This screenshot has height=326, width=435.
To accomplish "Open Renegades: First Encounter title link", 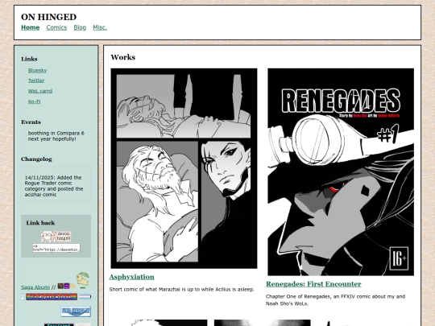I will tap(313, 284).
